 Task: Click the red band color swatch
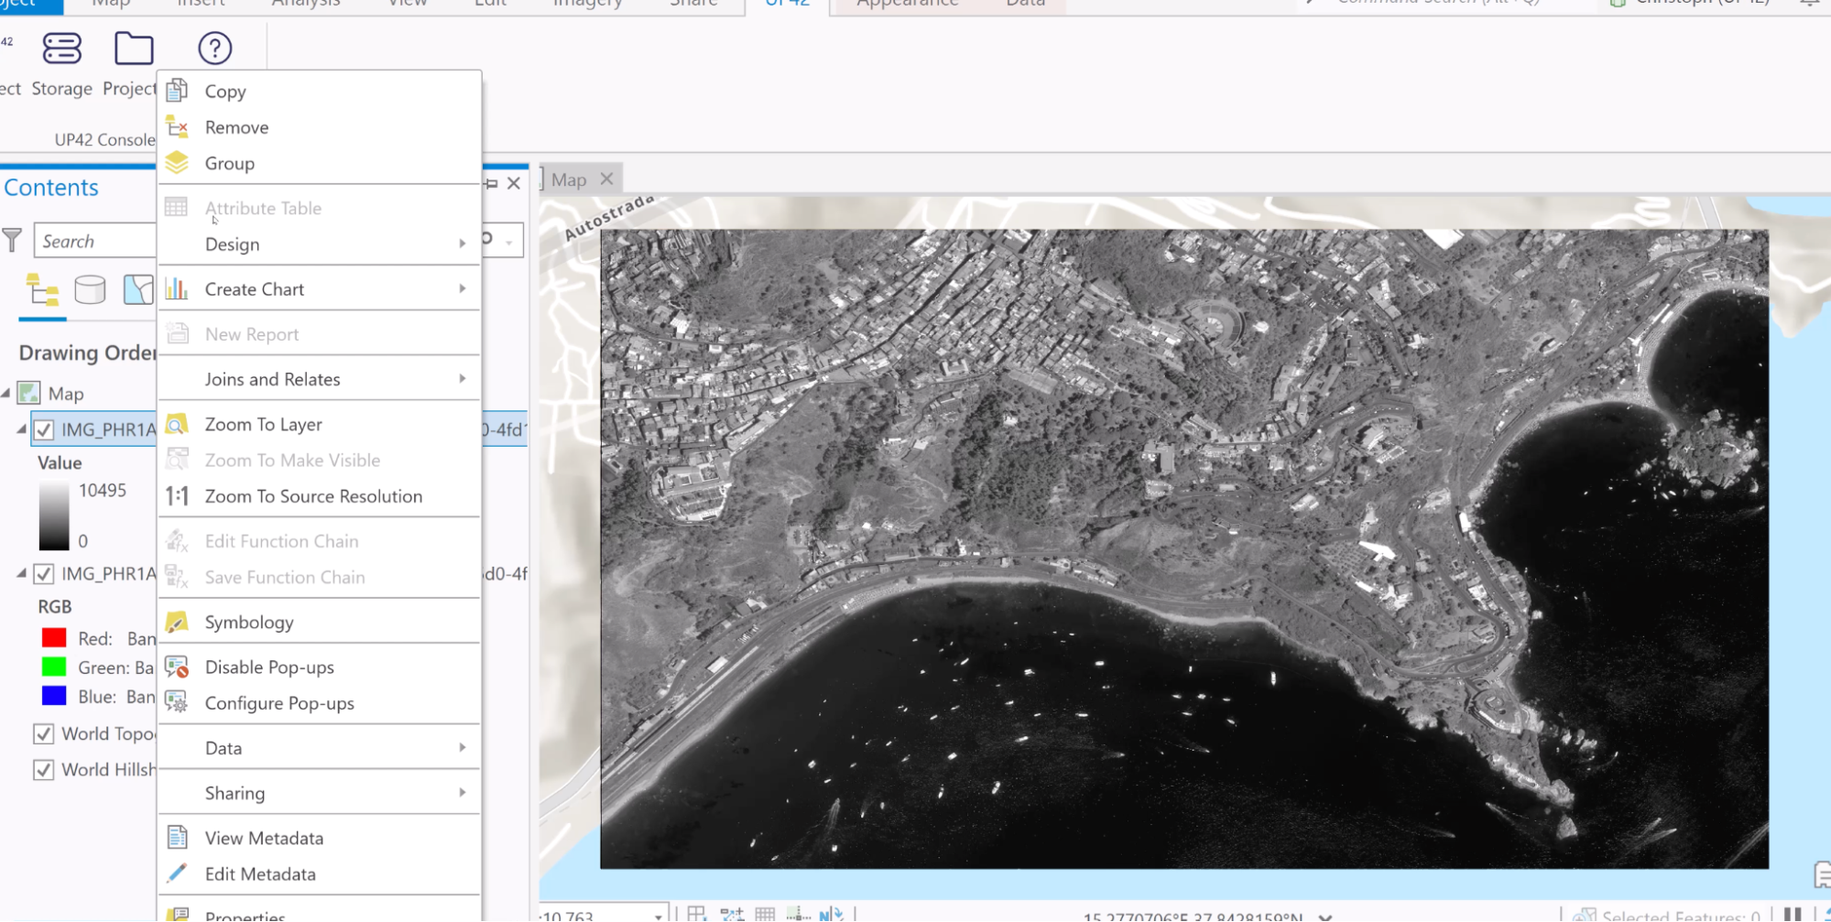(54, 638)
